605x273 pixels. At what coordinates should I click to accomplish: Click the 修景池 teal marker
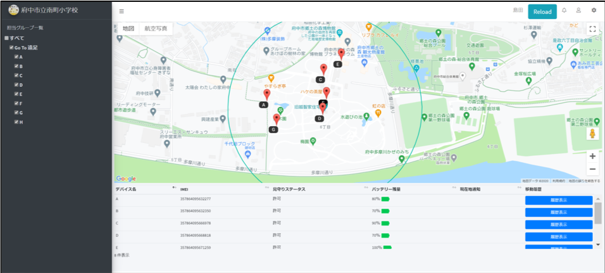[x=416, y=68]
